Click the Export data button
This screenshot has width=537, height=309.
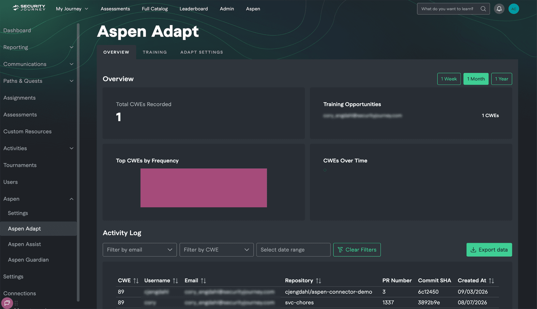click(x=489, y=250)
